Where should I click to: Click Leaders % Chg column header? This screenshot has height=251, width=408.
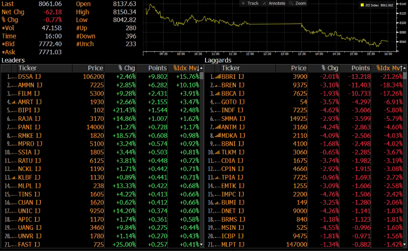click(126, 68)
